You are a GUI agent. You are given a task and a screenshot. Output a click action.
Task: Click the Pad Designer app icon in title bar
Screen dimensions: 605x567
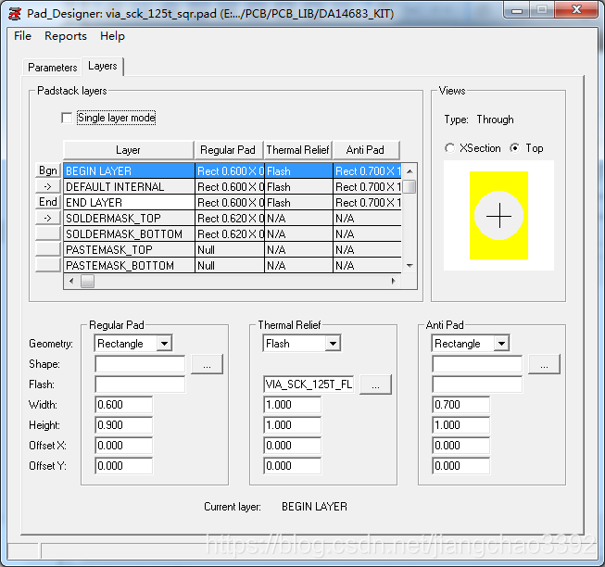15,12
